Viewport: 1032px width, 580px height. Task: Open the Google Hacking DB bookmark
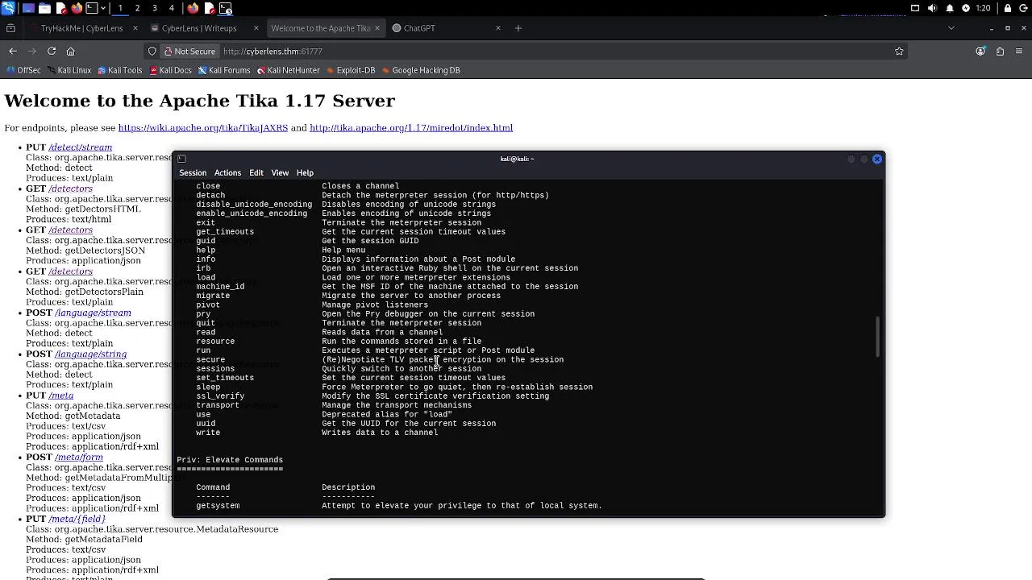point(420,70)
